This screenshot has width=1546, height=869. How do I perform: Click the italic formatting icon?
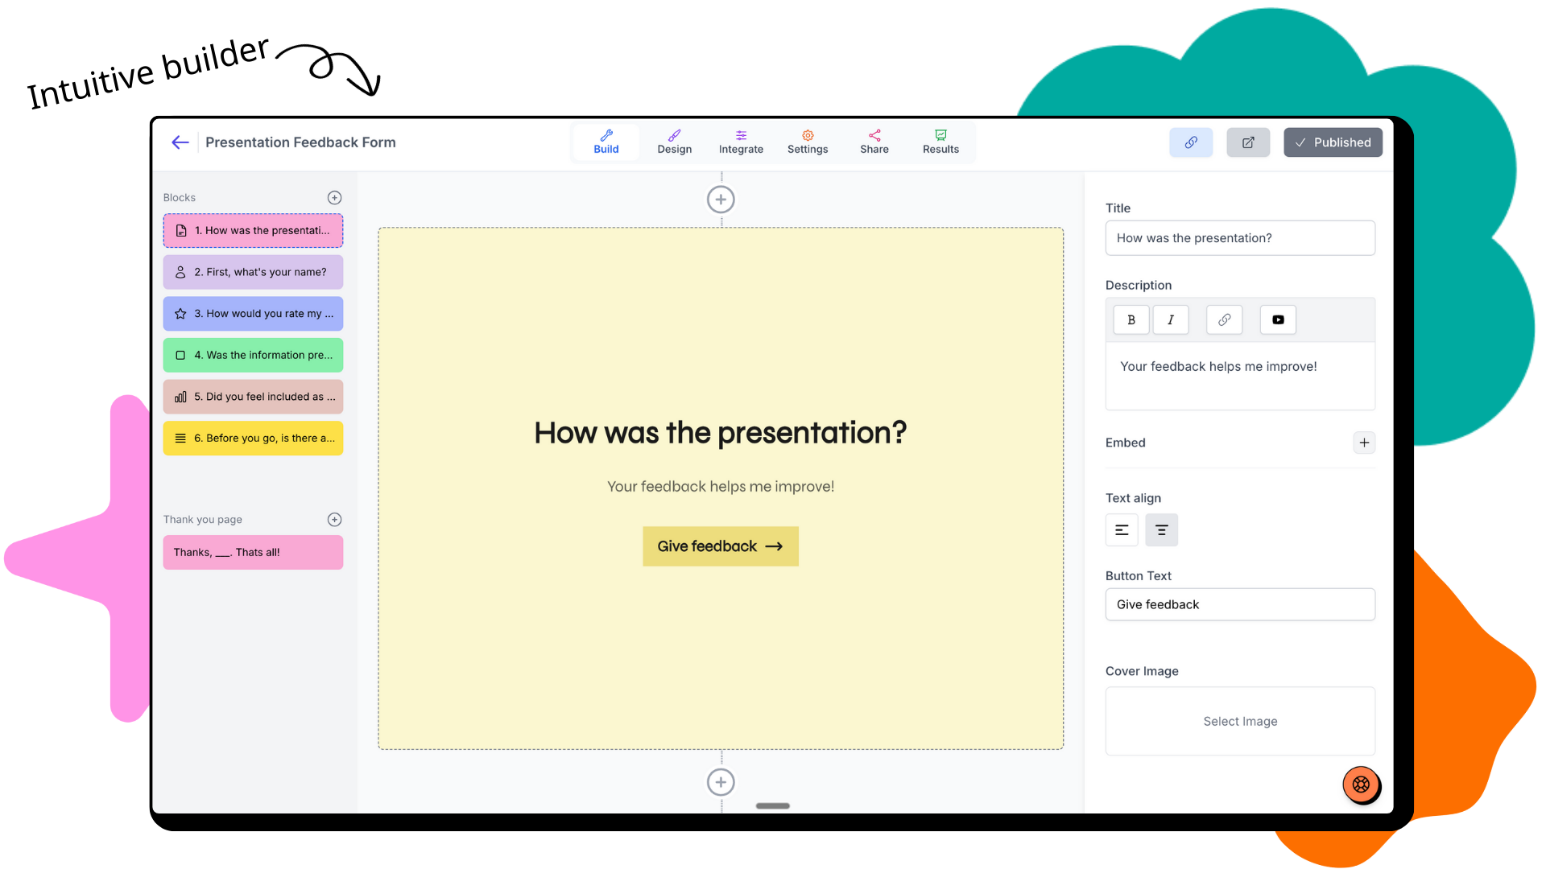tap(1172, 319)
